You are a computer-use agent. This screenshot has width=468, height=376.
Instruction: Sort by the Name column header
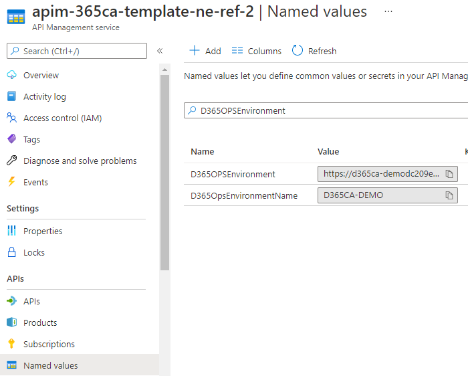pyautogui.click(x=203, y=152)
